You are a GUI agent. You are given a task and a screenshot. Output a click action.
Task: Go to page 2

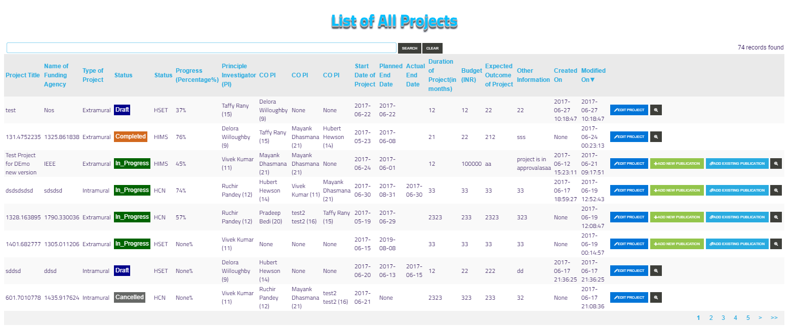click(711, 318)
